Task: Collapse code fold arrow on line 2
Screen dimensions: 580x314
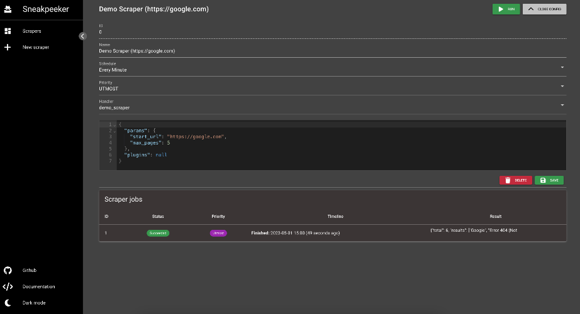Action: (114, 131)
